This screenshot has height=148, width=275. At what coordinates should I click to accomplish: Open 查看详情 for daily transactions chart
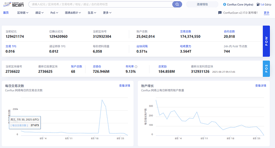pos(124,86)
